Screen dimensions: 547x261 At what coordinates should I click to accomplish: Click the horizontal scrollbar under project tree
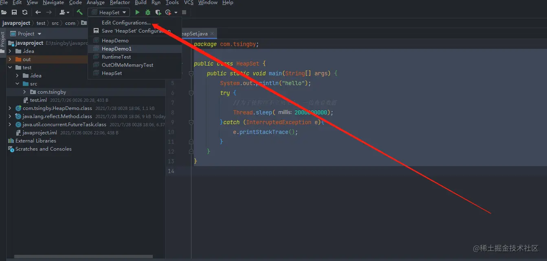tap(83, 257)
